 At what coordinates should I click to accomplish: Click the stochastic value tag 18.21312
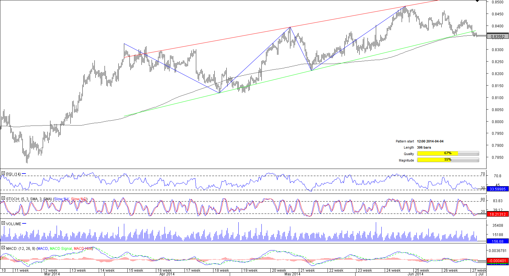point(497,214)
